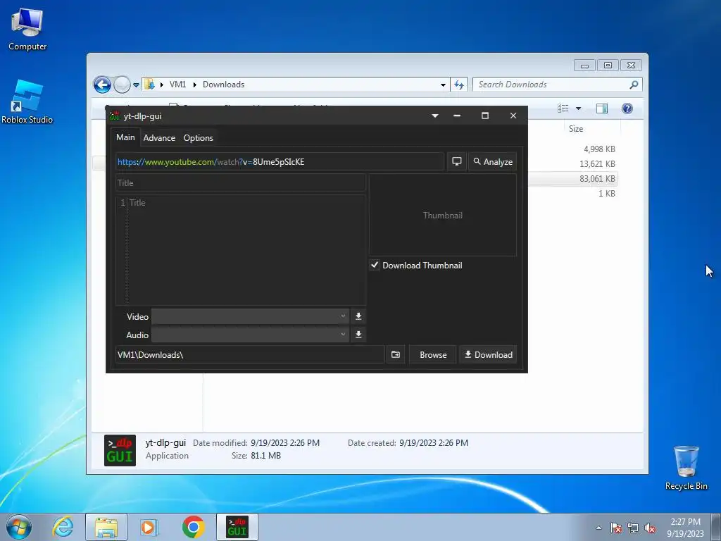Click the yt-dlp-gui taskbar button
721x541 pixels.
pos(237,527)
